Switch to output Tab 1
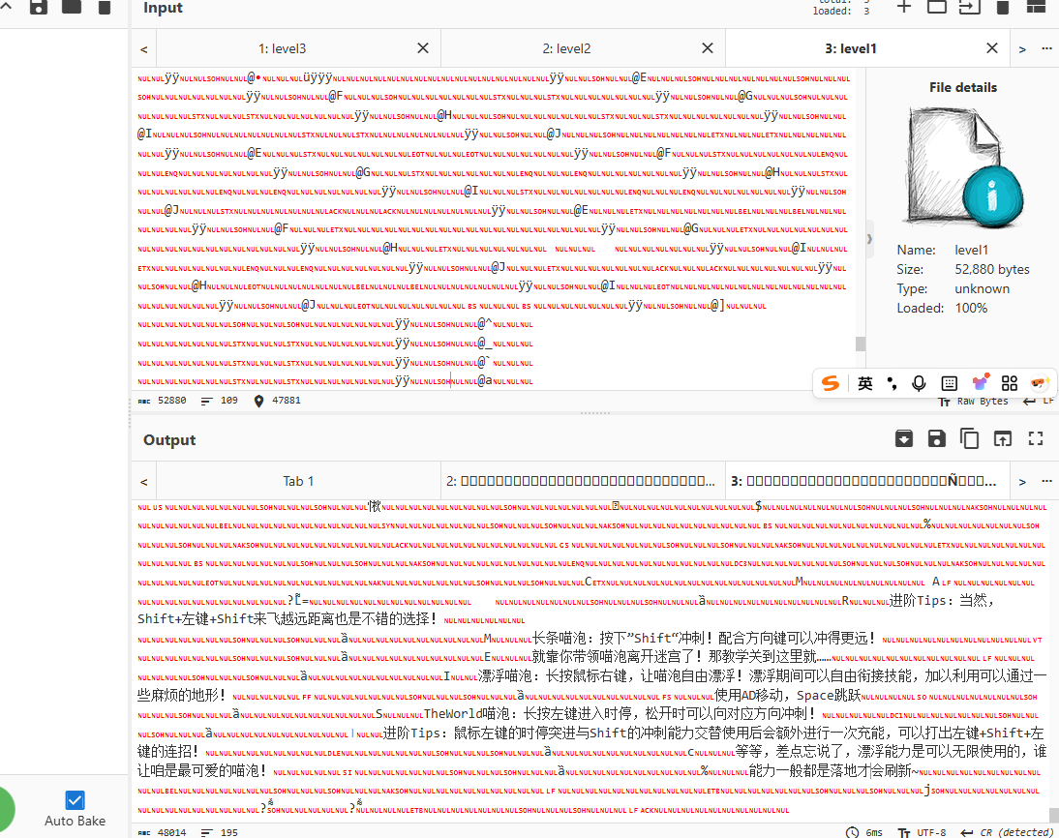The height and width of the screenshot is (838, 1059). pyautogui.click(x=298, y=482)
